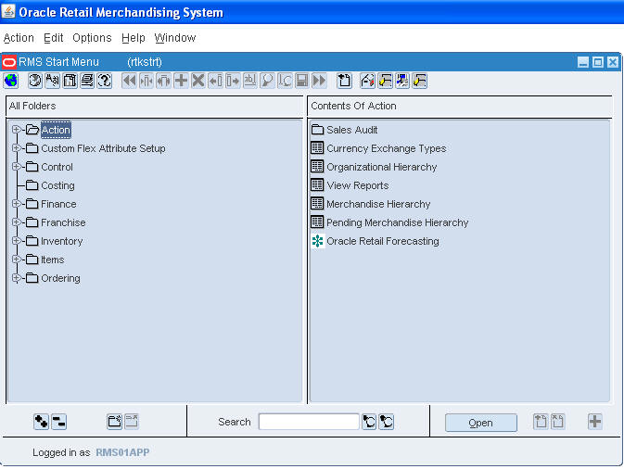Screen dimensions: 624x469
Task: Click the printer toolbar icon
Action: (87, 81)
